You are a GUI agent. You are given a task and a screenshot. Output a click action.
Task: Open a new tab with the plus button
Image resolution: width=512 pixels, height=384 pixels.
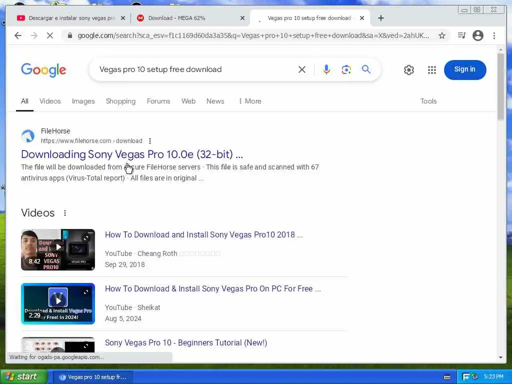(380, 18)
